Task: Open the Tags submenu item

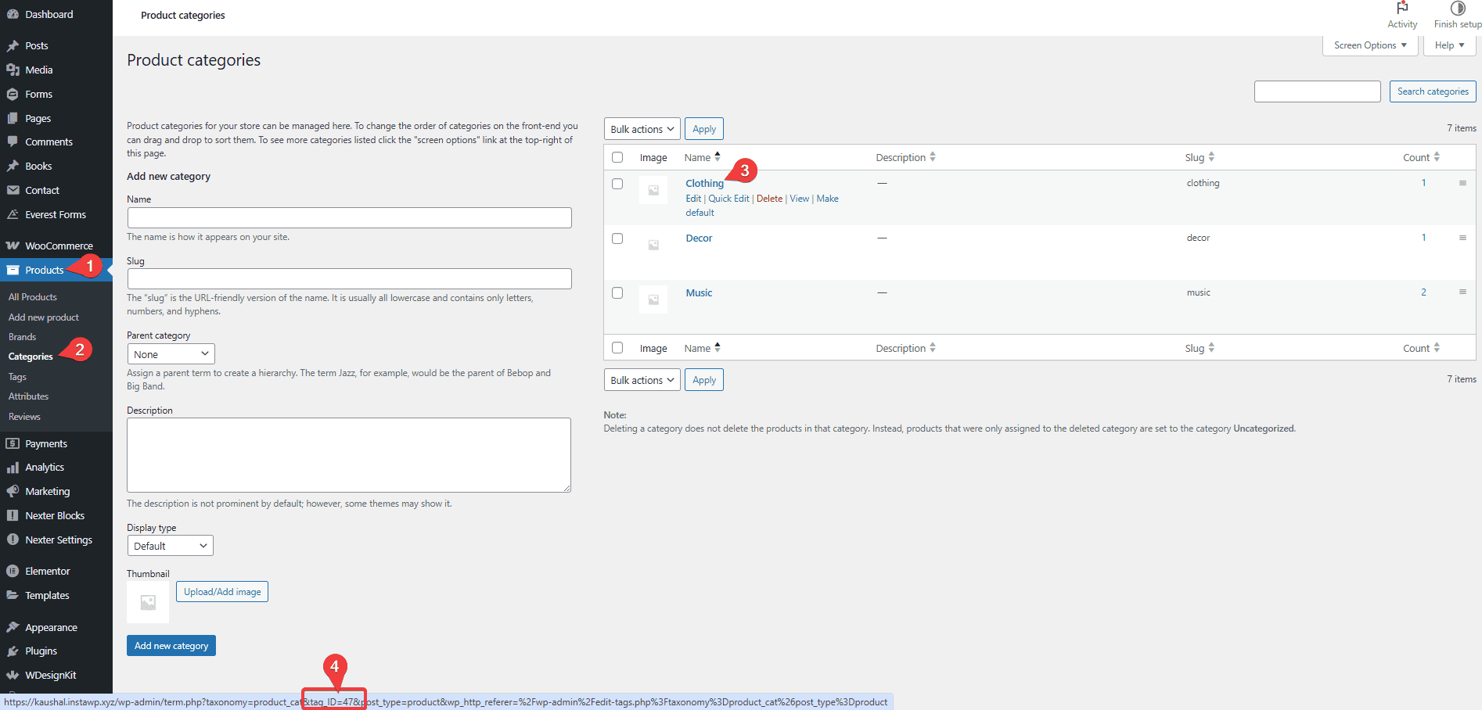Action: click(x=17, y=377)
